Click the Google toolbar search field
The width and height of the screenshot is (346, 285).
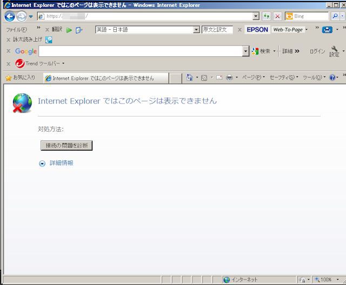point(141,51)
